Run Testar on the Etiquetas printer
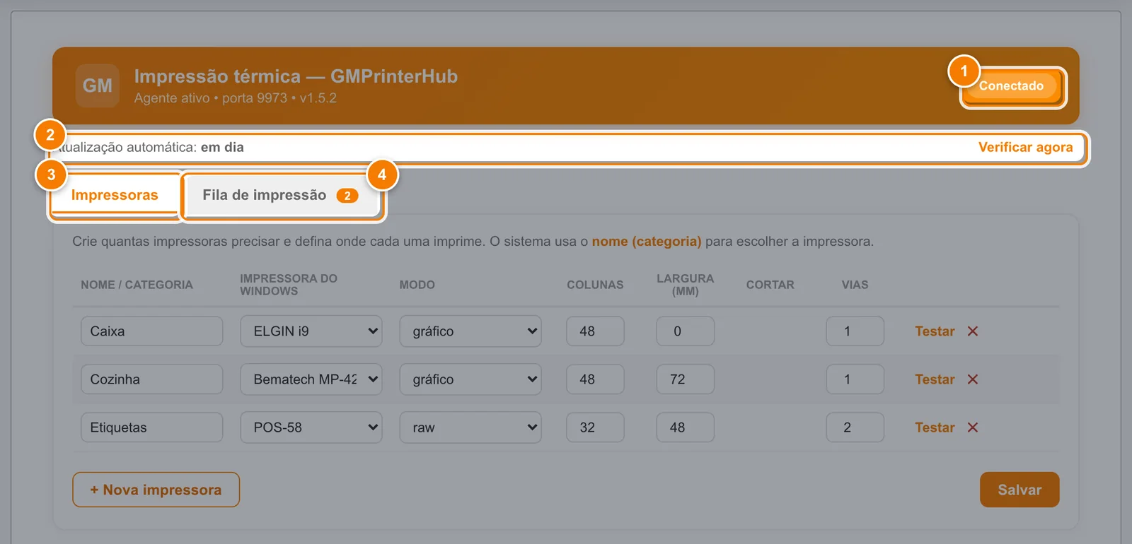This screenshot has width=1132, height=544. point(935,427)
